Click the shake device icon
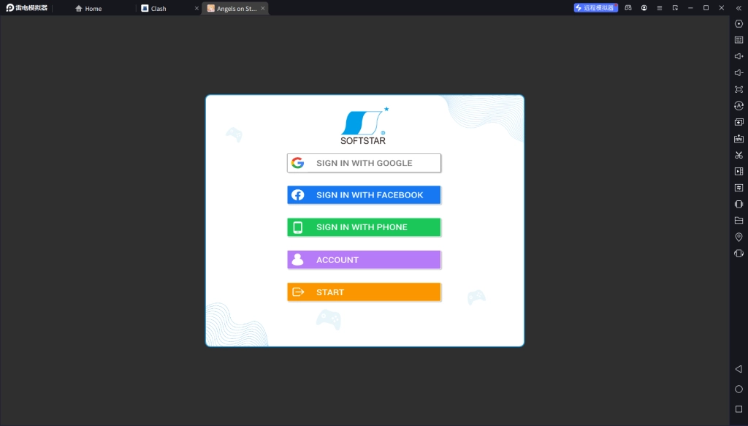Viewport: 748px width, 426px height. 739,254
